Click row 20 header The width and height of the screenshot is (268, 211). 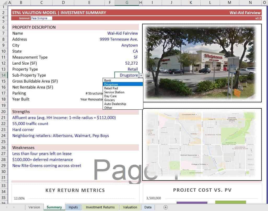tap(3, 112)
